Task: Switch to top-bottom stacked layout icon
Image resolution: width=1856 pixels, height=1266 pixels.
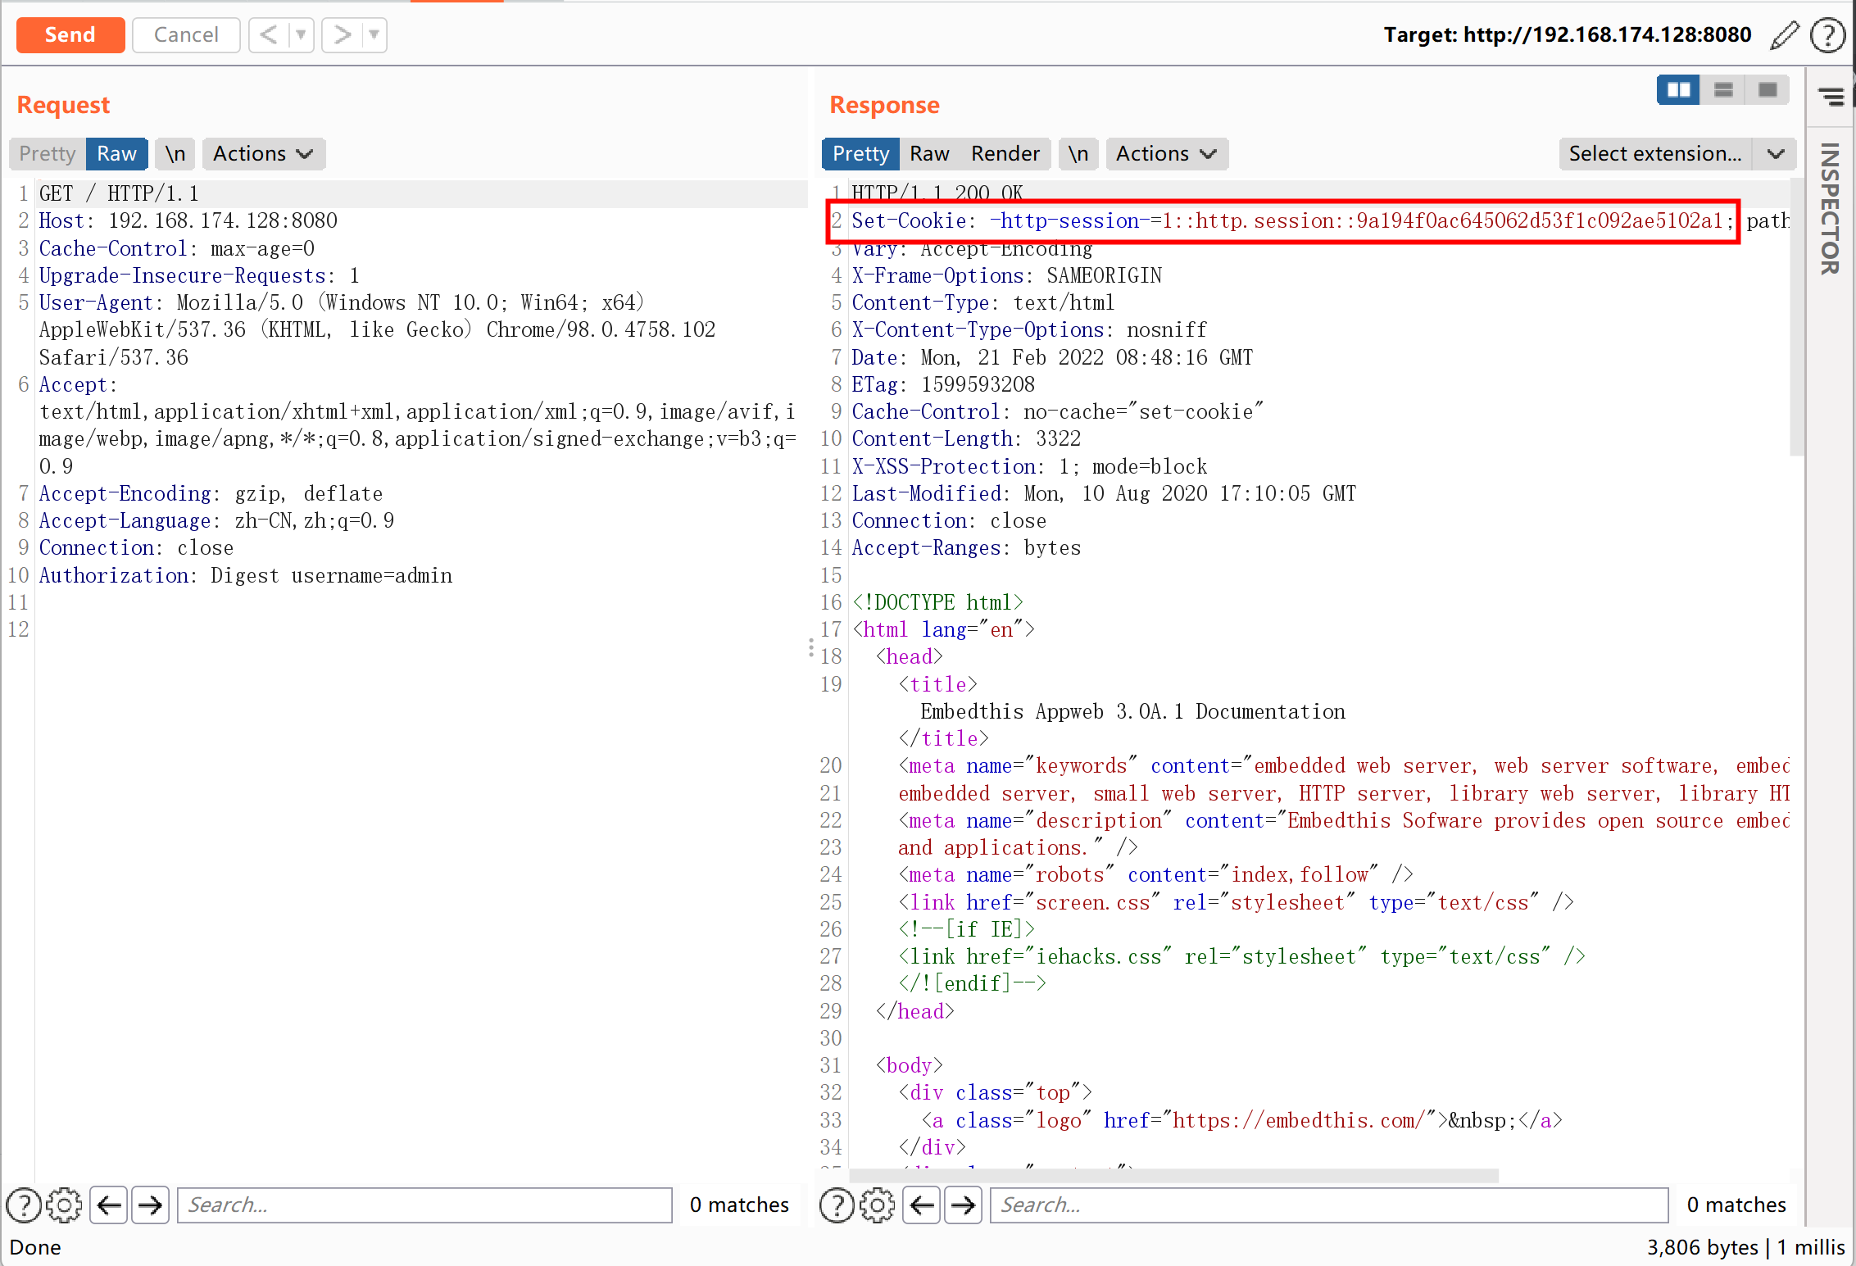Action: (1722, 90)
